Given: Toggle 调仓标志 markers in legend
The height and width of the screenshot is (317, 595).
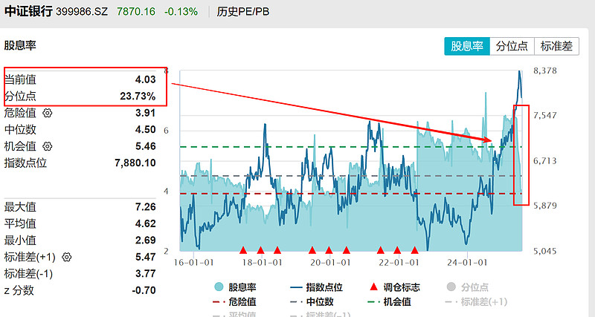Looking at the screenshot, I should click(x=395, y=287).
